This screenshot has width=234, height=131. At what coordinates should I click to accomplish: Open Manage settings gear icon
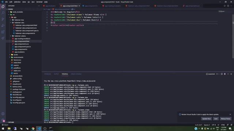click(3, 120)
